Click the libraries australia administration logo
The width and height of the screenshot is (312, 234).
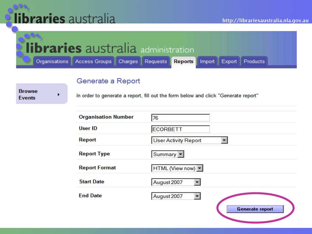(x=105, y=48)
